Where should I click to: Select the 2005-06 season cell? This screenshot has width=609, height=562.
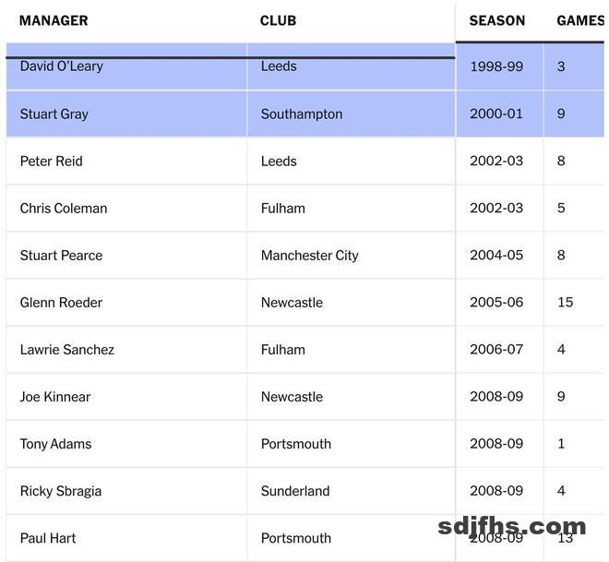coord(496,303)
